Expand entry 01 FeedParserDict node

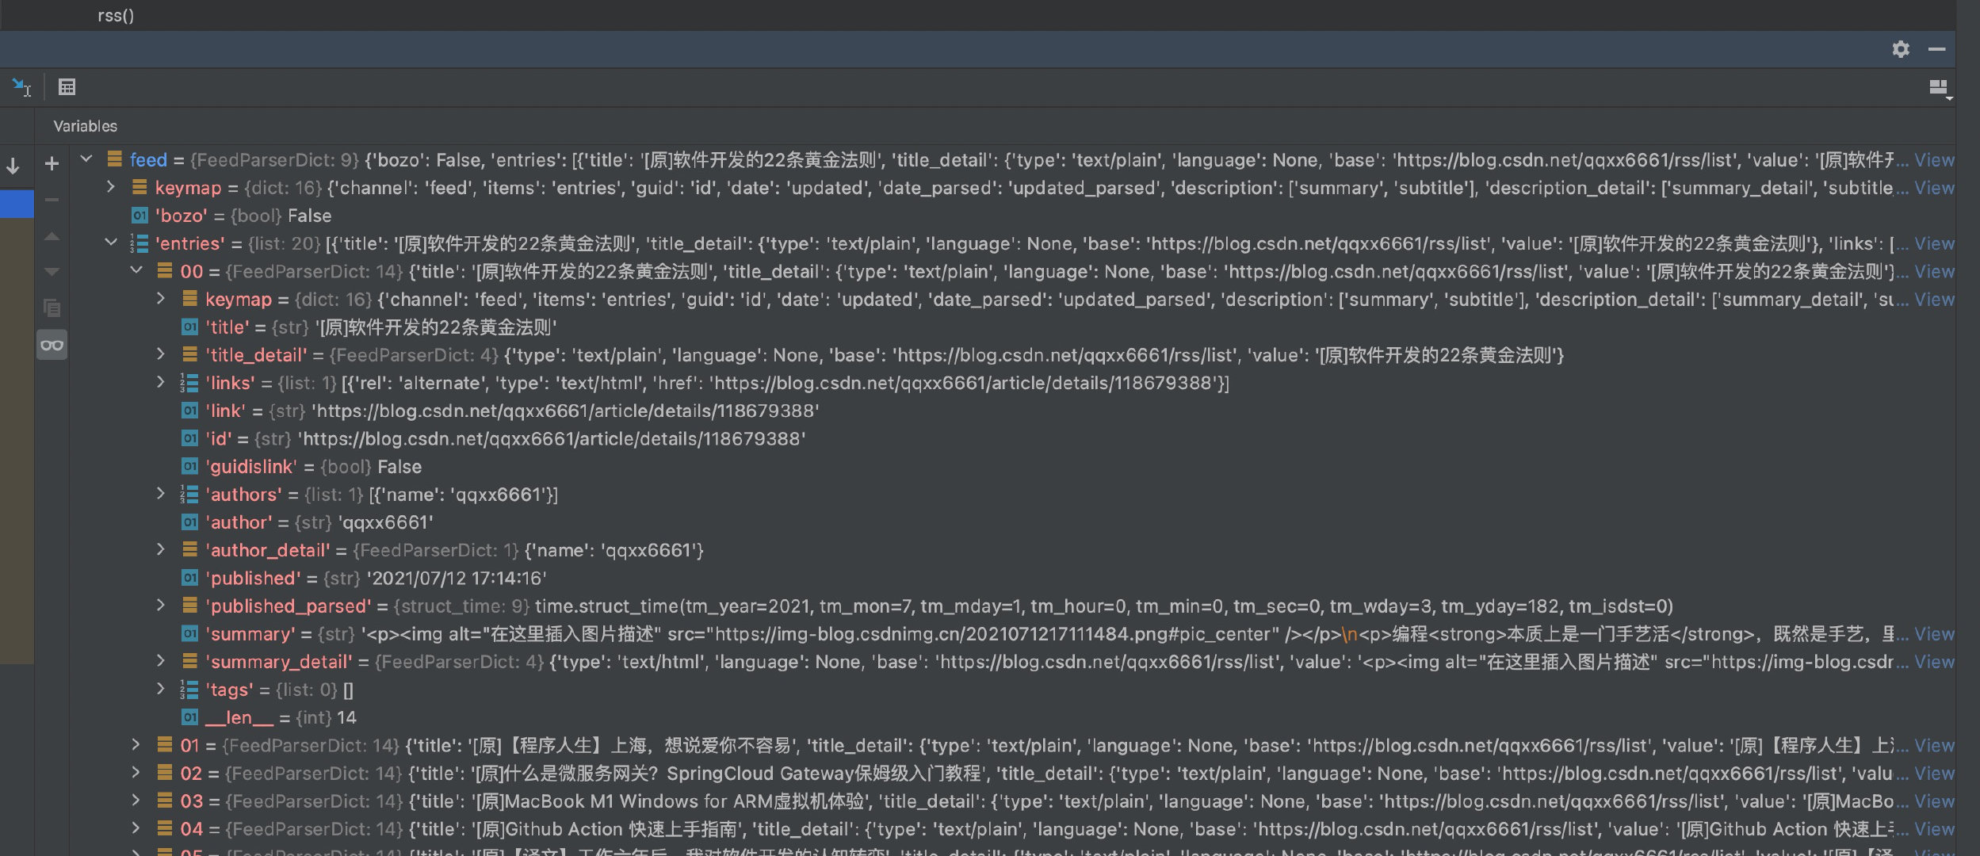click(x=136, y=745)
